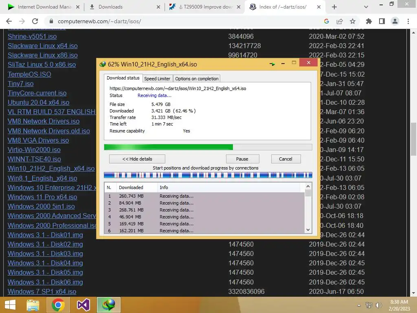Open the Chrome profile avatar
The width and height of the screenshot is (417, 313).
pos(395,21)
